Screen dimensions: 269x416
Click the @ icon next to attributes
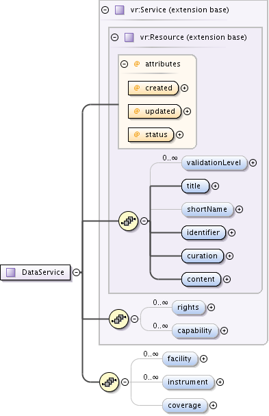tap(137, 64)
